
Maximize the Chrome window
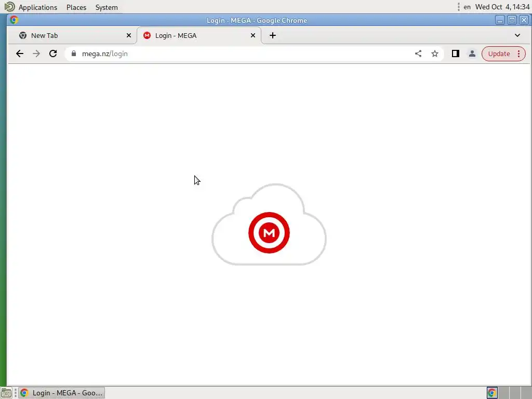512,20
